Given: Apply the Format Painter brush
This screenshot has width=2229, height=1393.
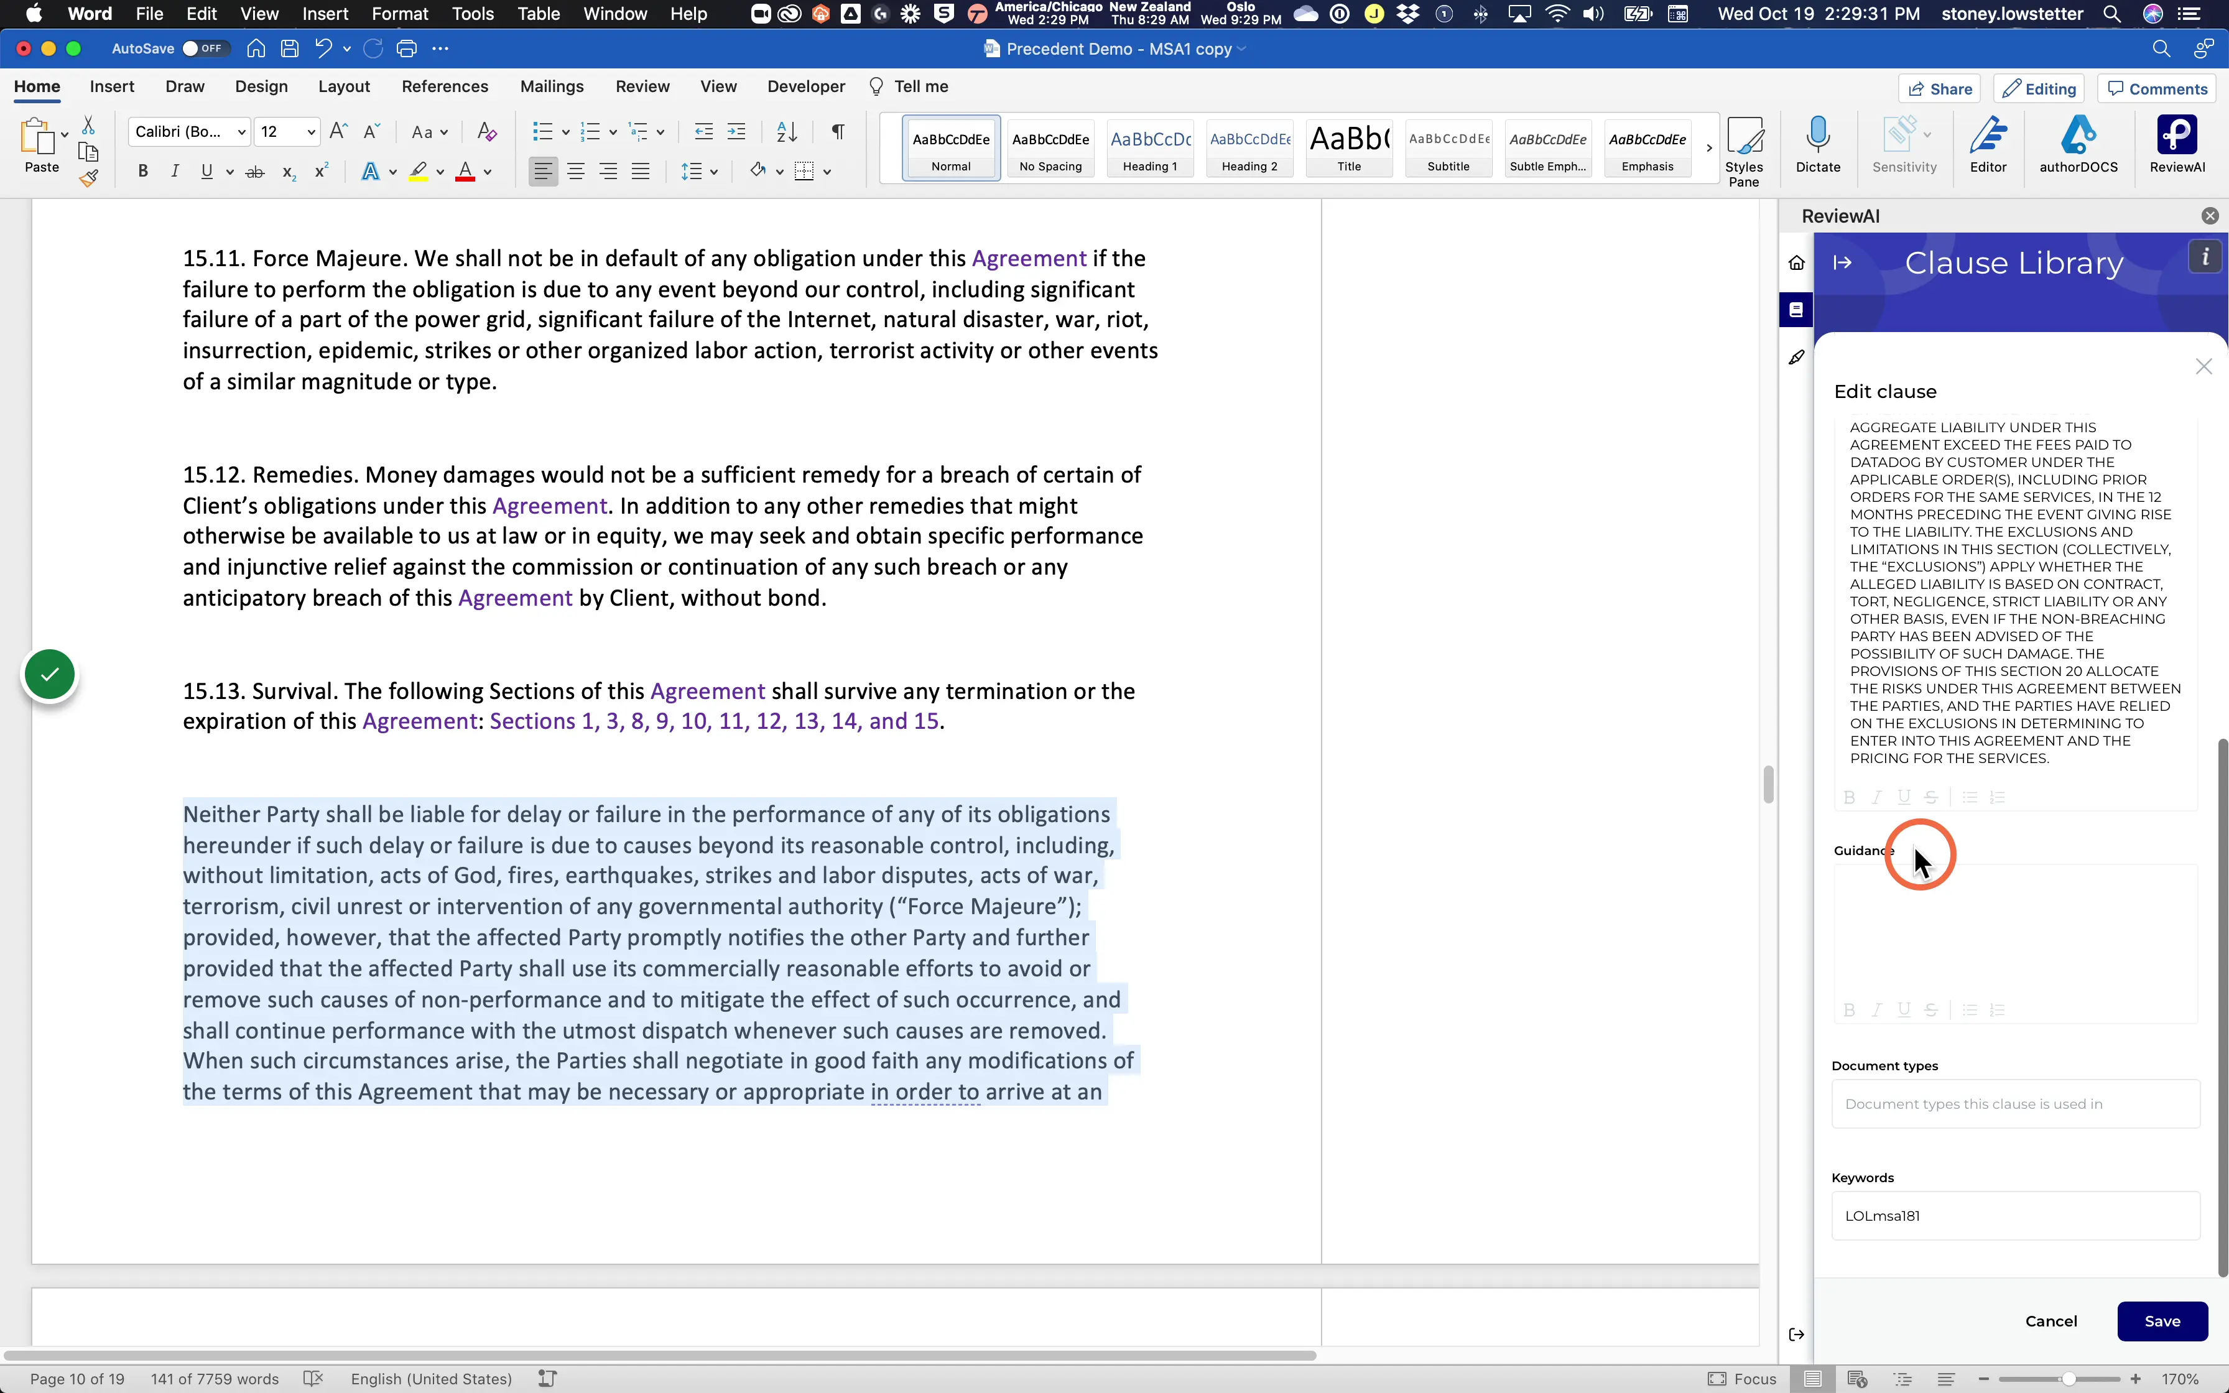Looking at the screenshot, I should (x=88, y=178).
